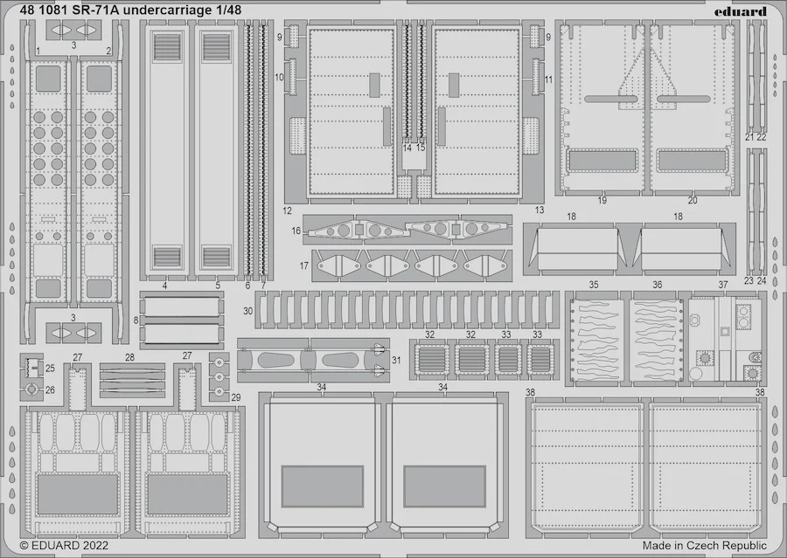Select the left folding box part 18
This screenshot has width=787, height=558.
pyautogui.click(x=577, y=249)
